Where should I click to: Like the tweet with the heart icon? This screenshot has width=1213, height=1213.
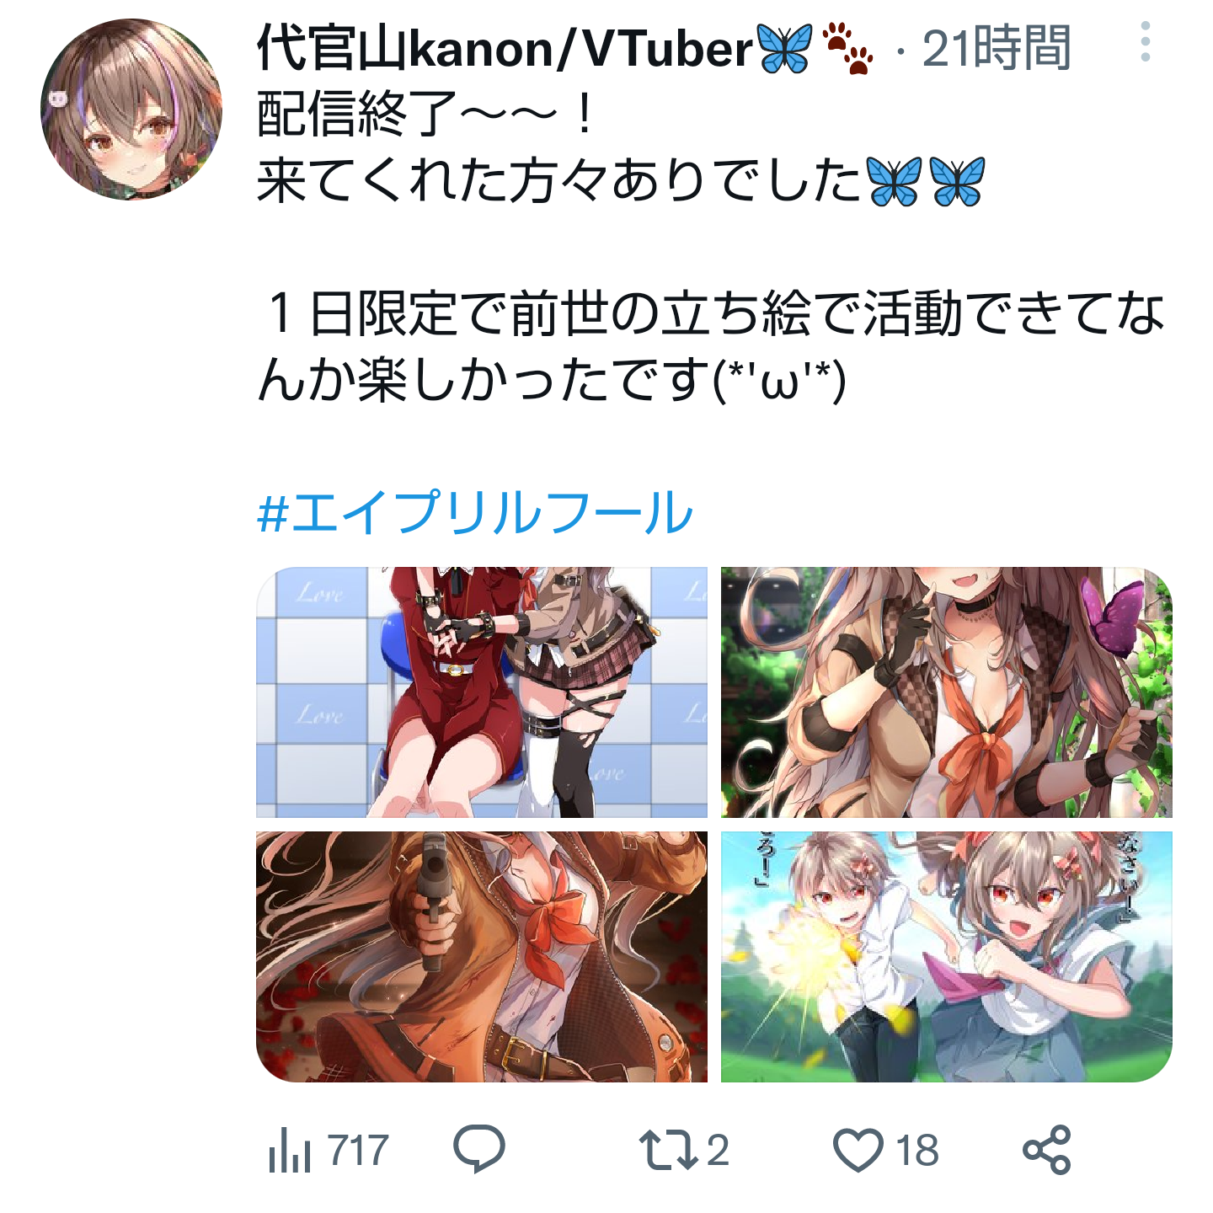pyautogui.click(x=858, y=1150)
